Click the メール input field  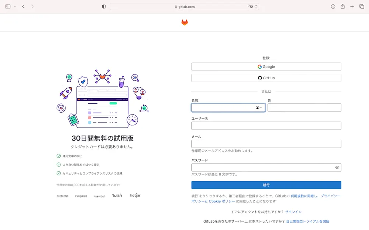[x=266, y=144]
